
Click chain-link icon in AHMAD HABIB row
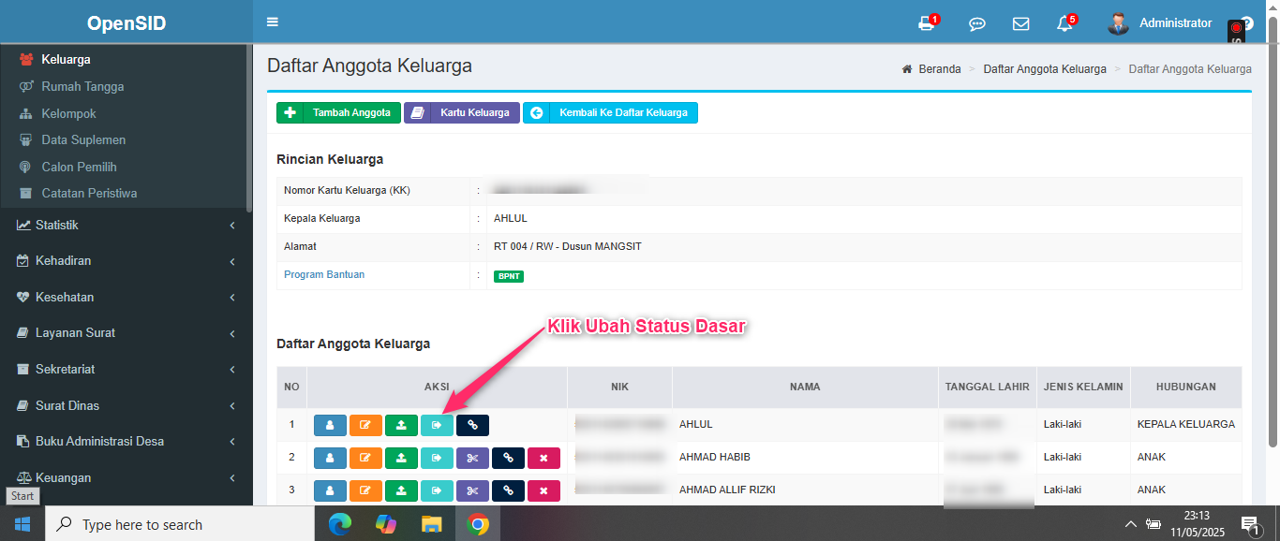pos(508,458)
